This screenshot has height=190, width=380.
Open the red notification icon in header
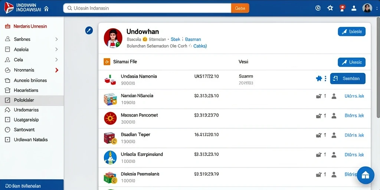342,8
